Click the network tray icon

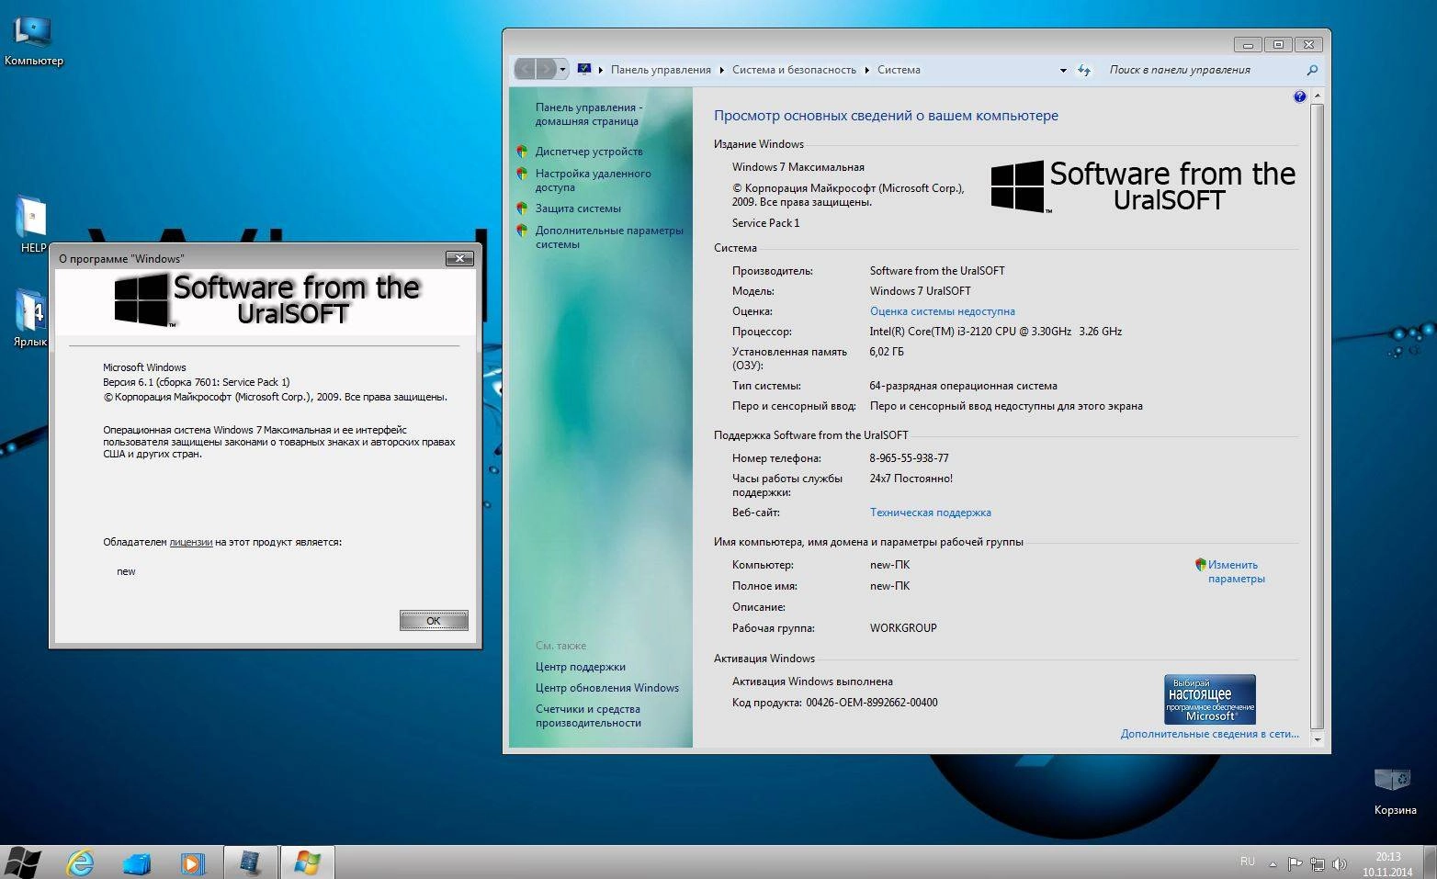(x=1318, y=863)
